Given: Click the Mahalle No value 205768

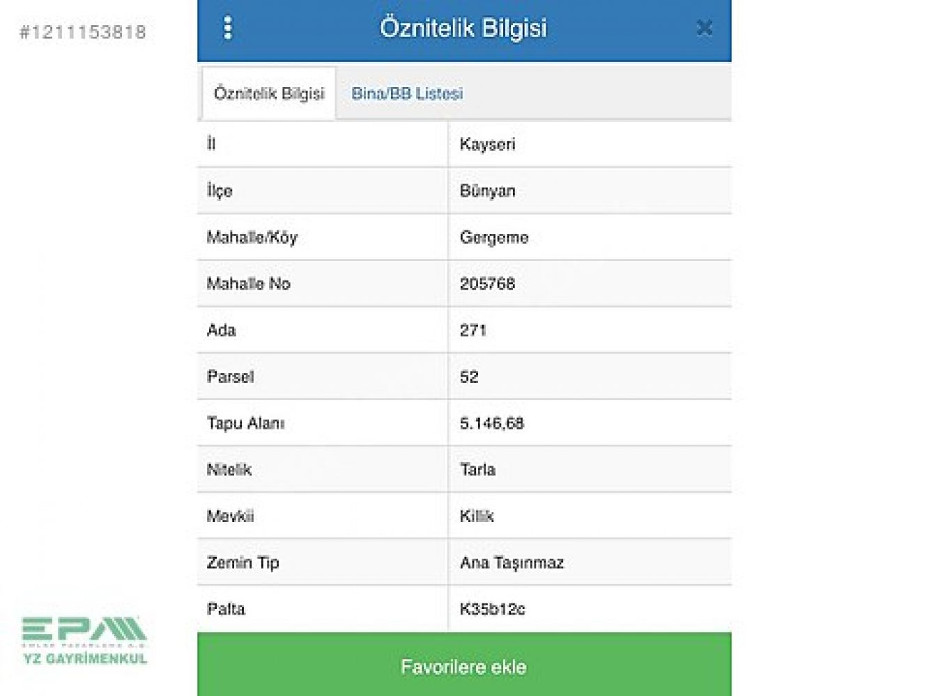Looking at the screenshot, I should click(487, 284).
